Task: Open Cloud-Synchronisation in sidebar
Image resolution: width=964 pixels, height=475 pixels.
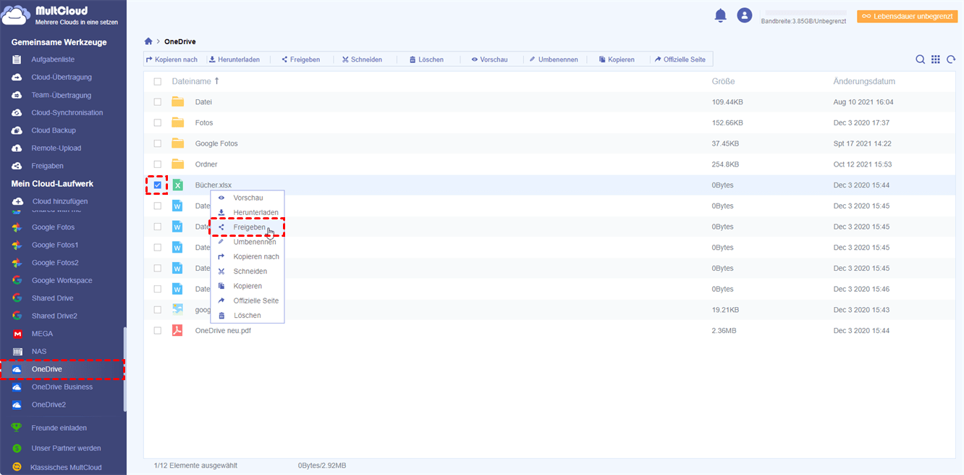Action: coord(67,112)
